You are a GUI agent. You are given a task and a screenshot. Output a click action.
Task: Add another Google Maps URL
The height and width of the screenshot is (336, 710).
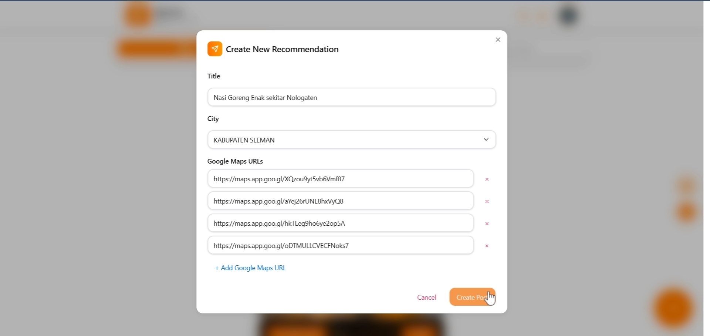coord(251,268)
